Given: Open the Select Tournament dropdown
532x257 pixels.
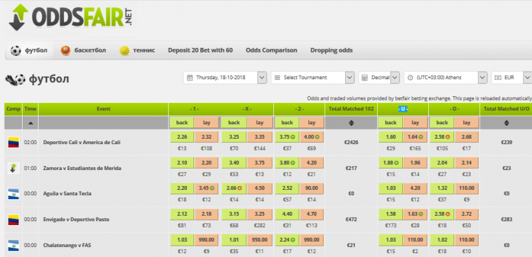Looking at the screenshot, I should click(313, 78).
